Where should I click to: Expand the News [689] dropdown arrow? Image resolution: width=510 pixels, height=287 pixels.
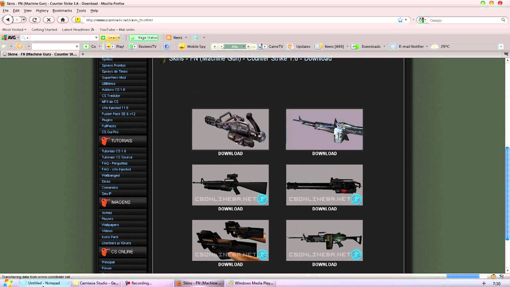pos(347,47)
